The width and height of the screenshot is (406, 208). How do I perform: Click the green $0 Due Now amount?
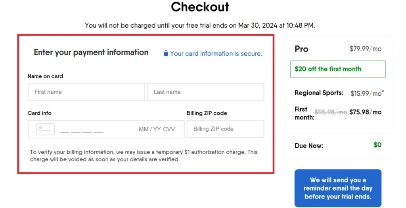pyautogui.click(x=377, y=145)
